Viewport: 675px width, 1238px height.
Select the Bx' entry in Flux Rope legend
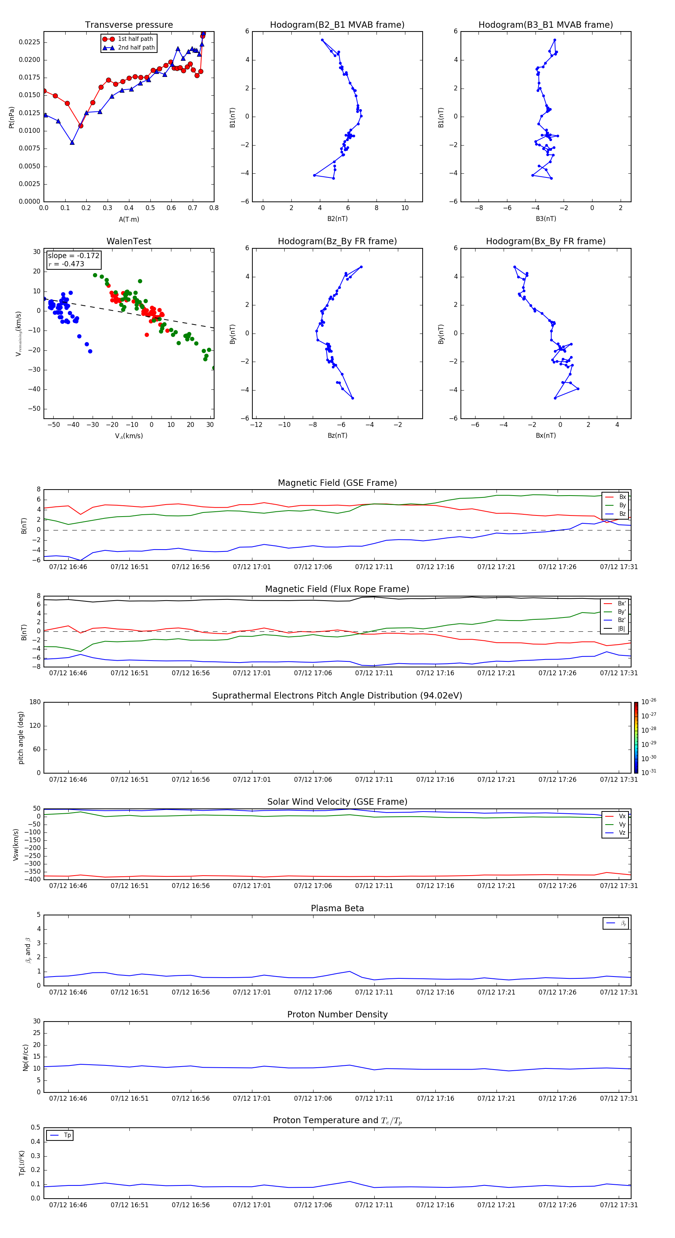coord(615,604)
